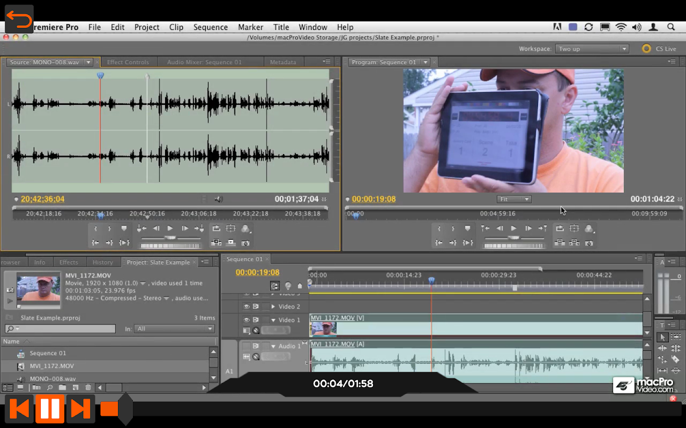Set unnumbered marker in Source monitor

[124, 228]
